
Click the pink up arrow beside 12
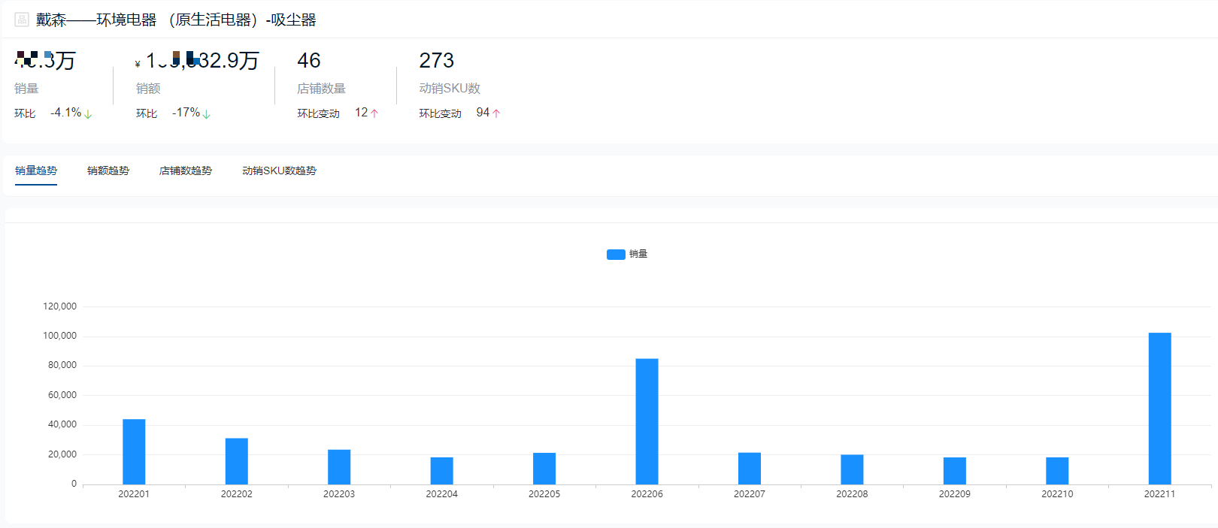[374, 113]
